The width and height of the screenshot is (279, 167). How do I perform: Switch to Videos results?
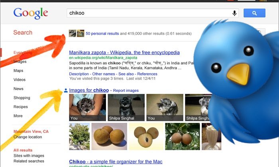[x=20, y=80]
